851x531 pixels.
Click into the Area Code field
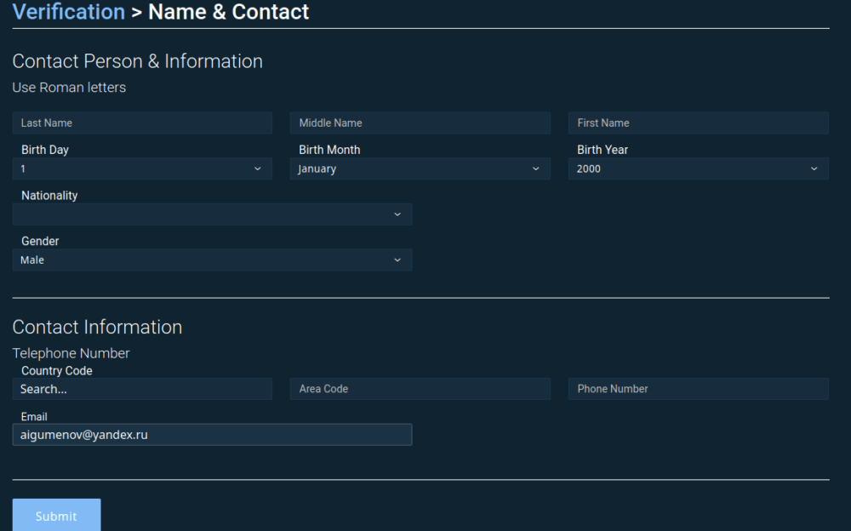420,389
